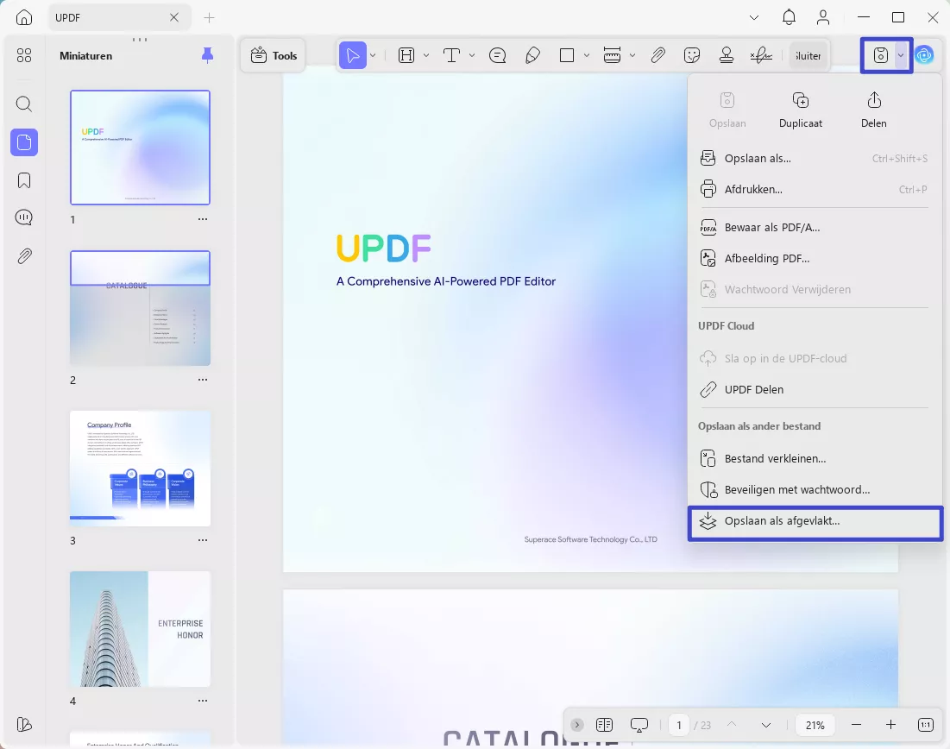
Task: Open the user account icon
Action: coord(823,17)
